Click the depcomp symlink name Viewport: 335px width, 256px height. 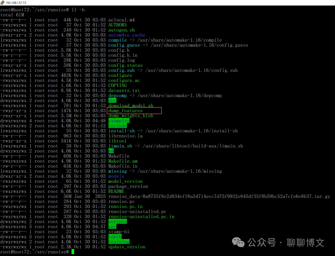[x=118, y=96]
